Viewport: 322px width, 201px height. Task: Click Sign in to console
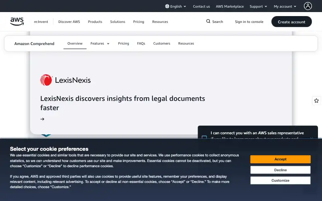[x=249, y=22]
